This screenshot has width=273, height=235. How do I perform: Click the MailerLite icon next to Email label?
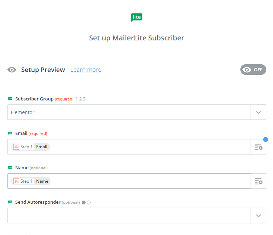point(10,133)
